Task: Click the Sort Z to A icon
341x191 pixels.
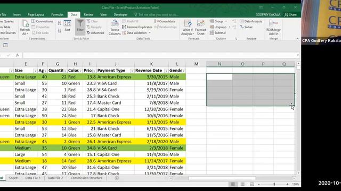Action: click(x=60, y=31)
